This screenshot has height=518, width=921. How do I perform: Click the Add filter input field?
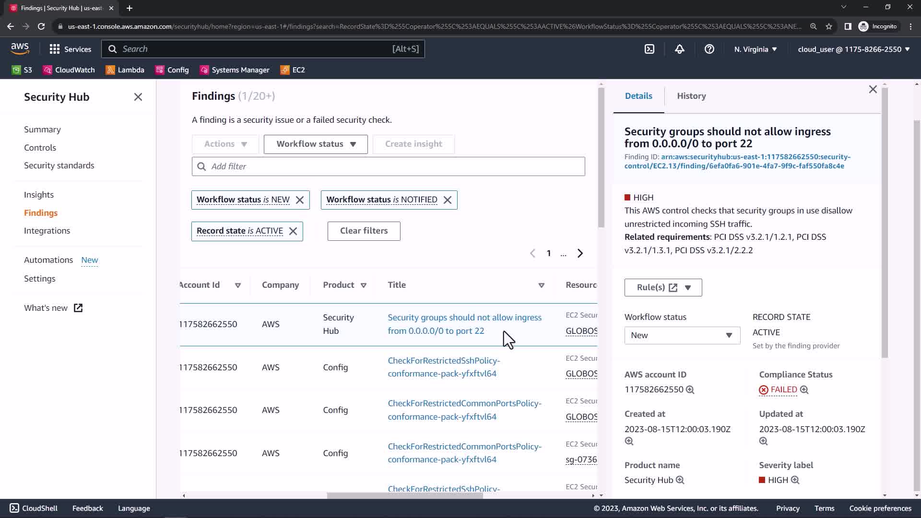tap(389, 166)
